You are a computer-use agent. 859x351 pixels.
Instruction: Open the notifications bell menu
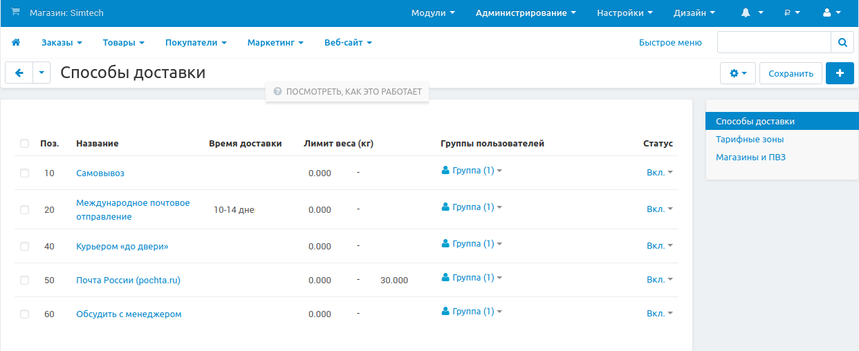coord(752,13)
